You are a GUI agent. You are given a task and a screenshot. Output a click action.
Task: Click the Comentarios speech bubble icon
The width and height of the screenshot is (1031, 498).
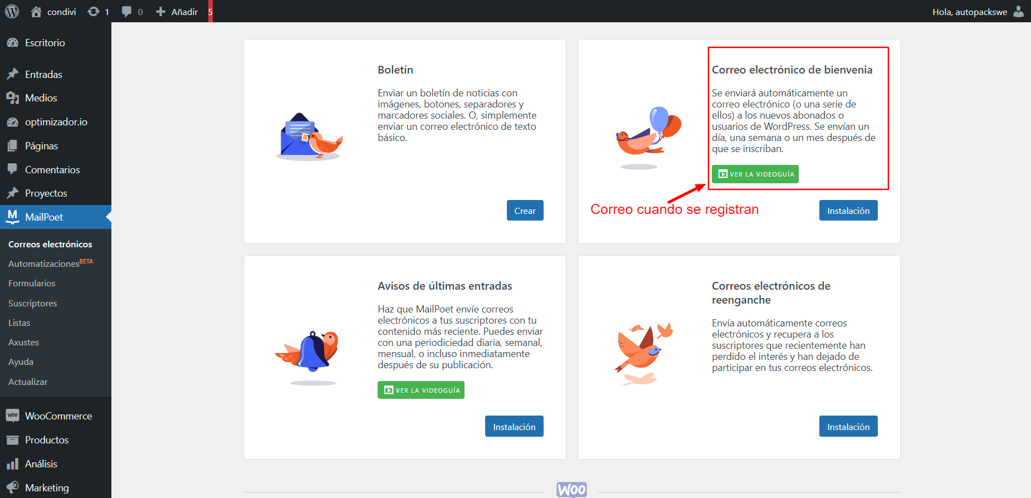pos(12,169)
